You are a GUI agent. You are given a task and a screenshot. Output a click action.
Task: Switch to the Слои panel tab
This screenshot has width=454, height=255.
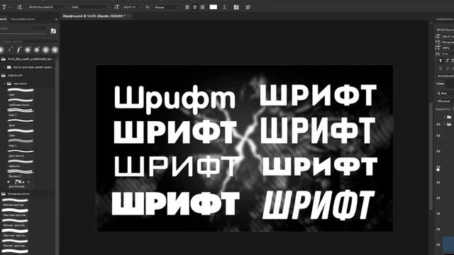pos(440,84)
